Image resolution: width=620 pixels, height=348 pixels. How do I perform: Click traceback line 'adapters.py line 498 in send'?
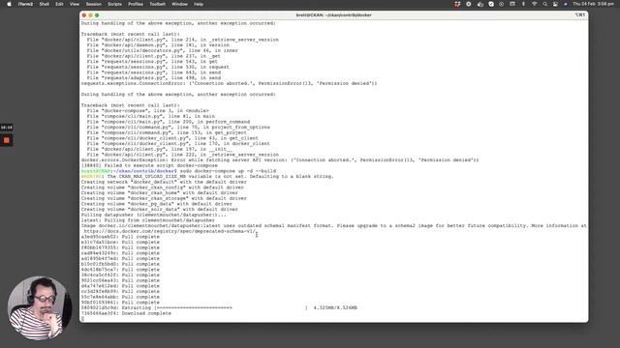[x=153, y=78]
